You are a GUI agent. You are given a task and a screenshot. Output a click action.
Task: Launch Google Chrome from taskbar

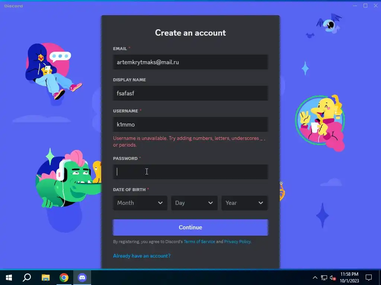point(64,278)
